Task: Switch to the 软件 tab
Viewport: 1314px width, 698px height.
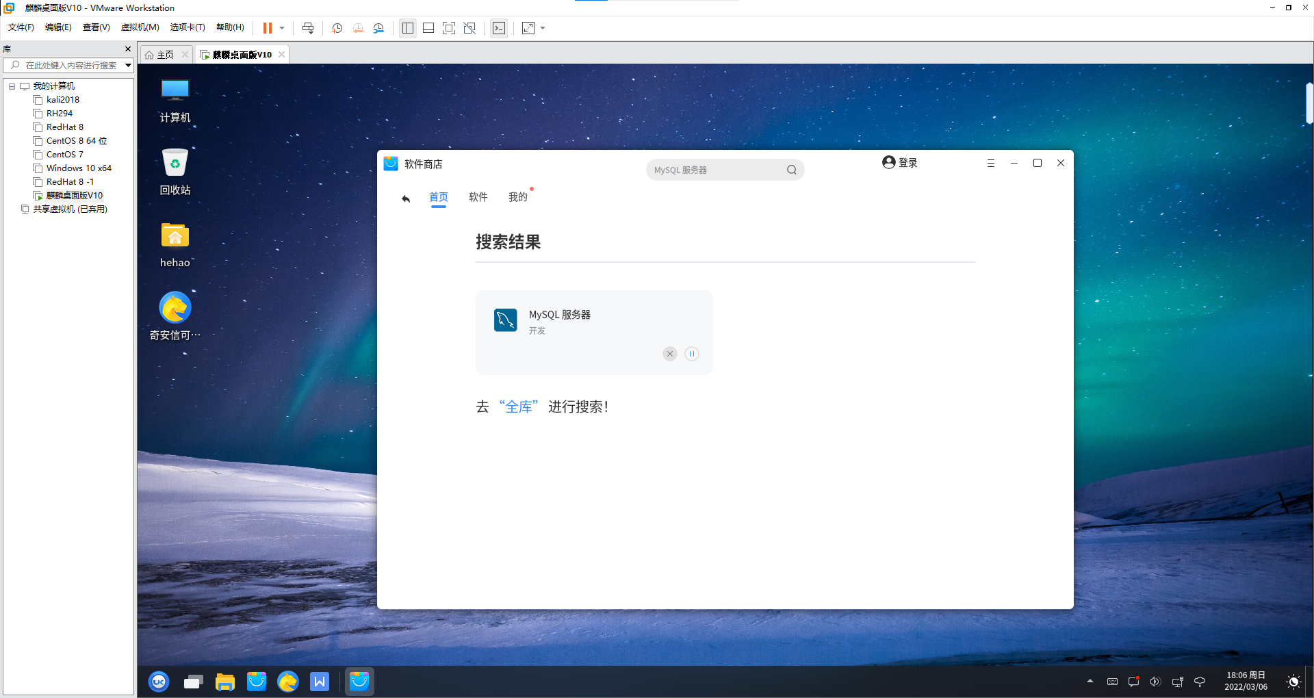Action: 478,197
